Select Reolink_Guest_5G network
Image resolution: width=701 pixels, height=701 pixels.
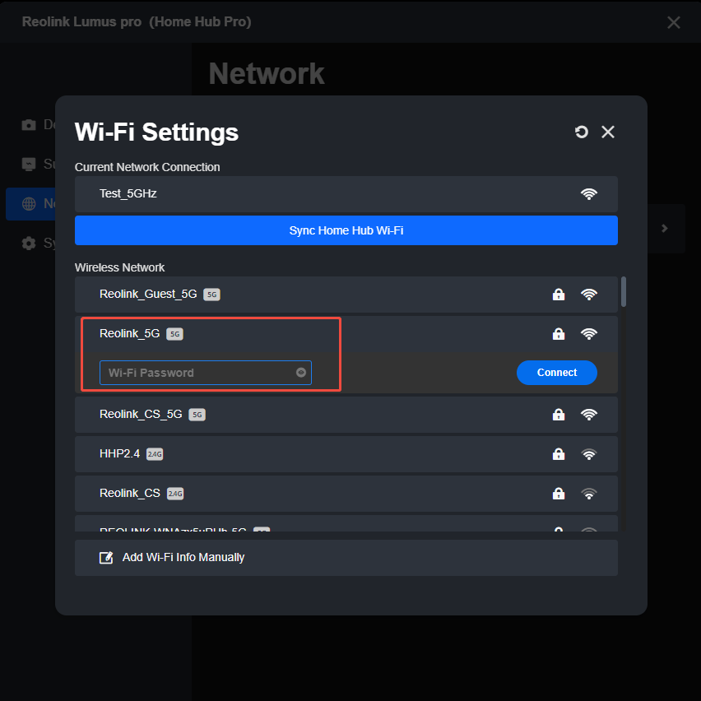coord(346,295)
